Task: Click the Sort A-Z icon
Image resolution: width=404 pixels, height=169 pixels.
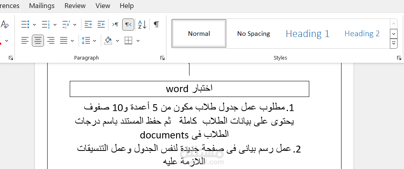Action: click(142, 25)
